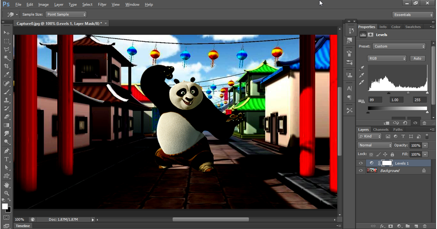The height and width of the screenshot is (229, 437).
Task: Toggle adjustment layer visibility in Properties
Action: point(415,123)
